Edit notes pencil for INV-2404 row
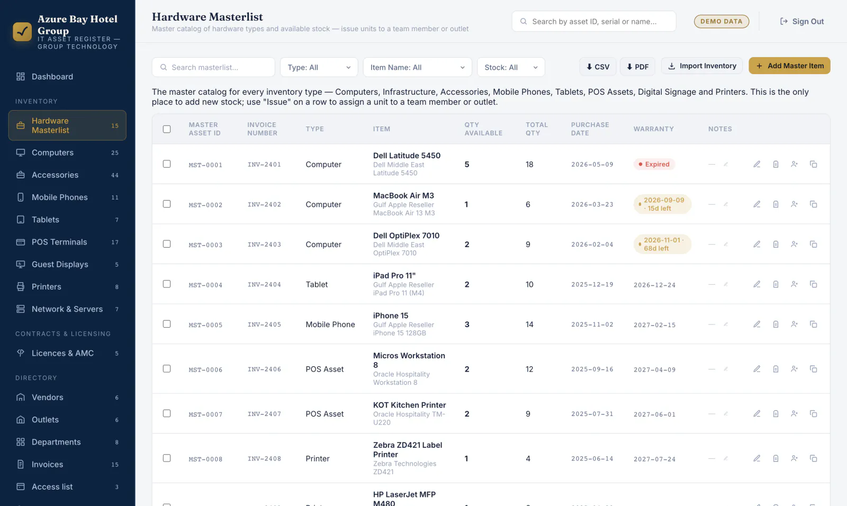847x506 pixels. pos(726,284)
